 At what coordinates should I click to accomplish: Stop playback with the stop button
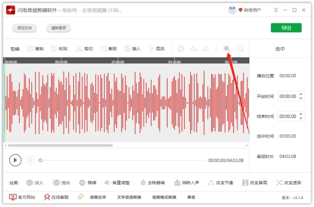[x=31, y=160]
